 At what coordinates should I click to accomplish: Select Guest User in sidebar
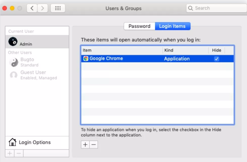pyautogui.click(x=37, y=75)
